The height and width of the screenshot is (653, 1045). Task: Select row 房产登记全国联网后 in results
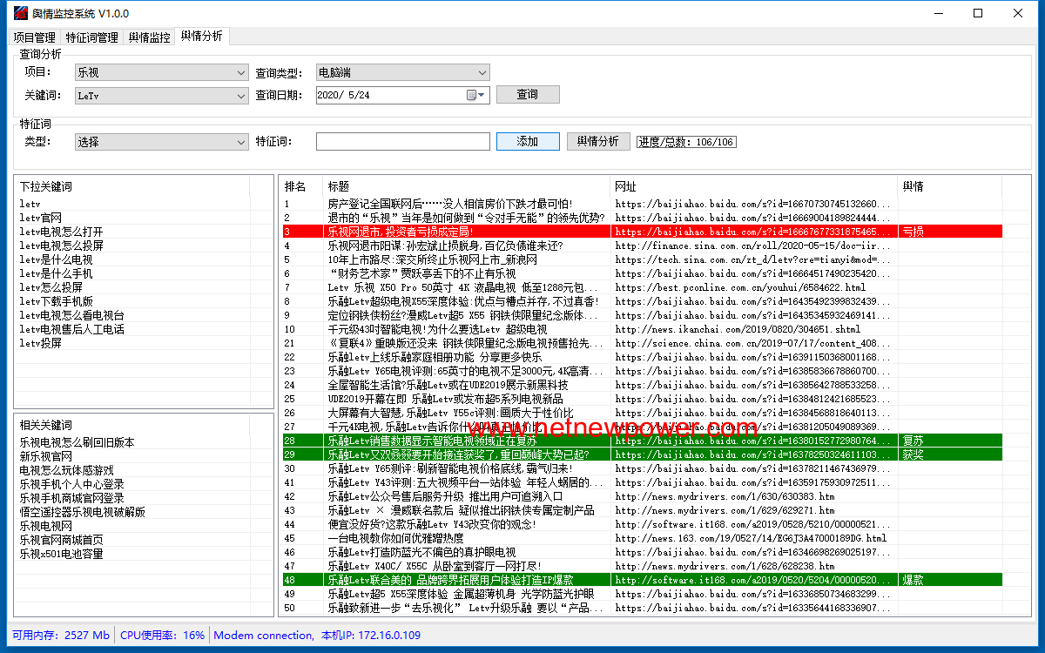641,204
